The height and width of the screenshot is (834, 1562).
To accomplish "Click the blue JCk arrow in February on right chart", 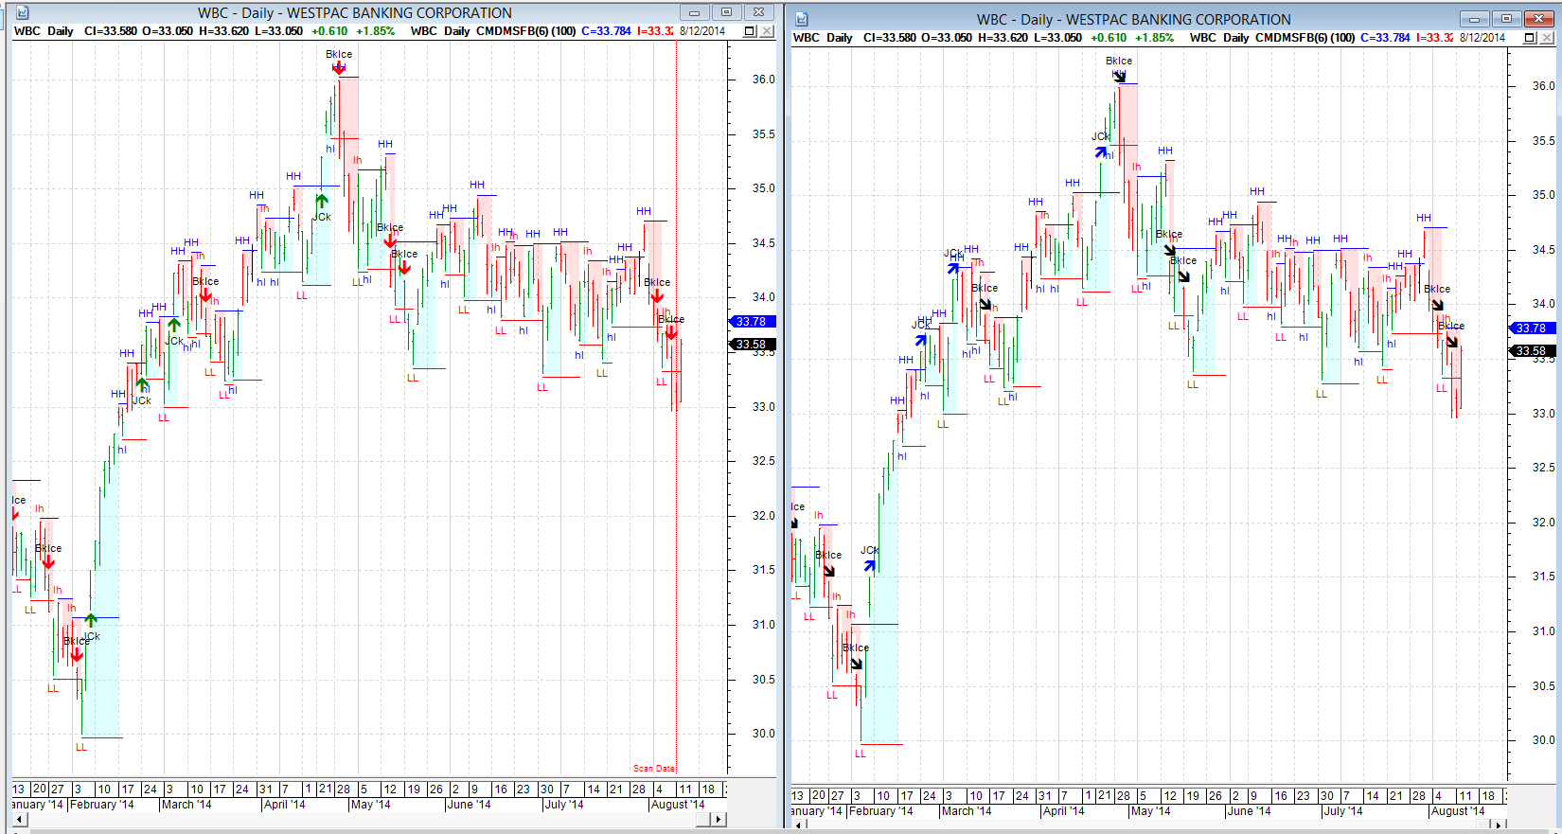I will 869,566.
